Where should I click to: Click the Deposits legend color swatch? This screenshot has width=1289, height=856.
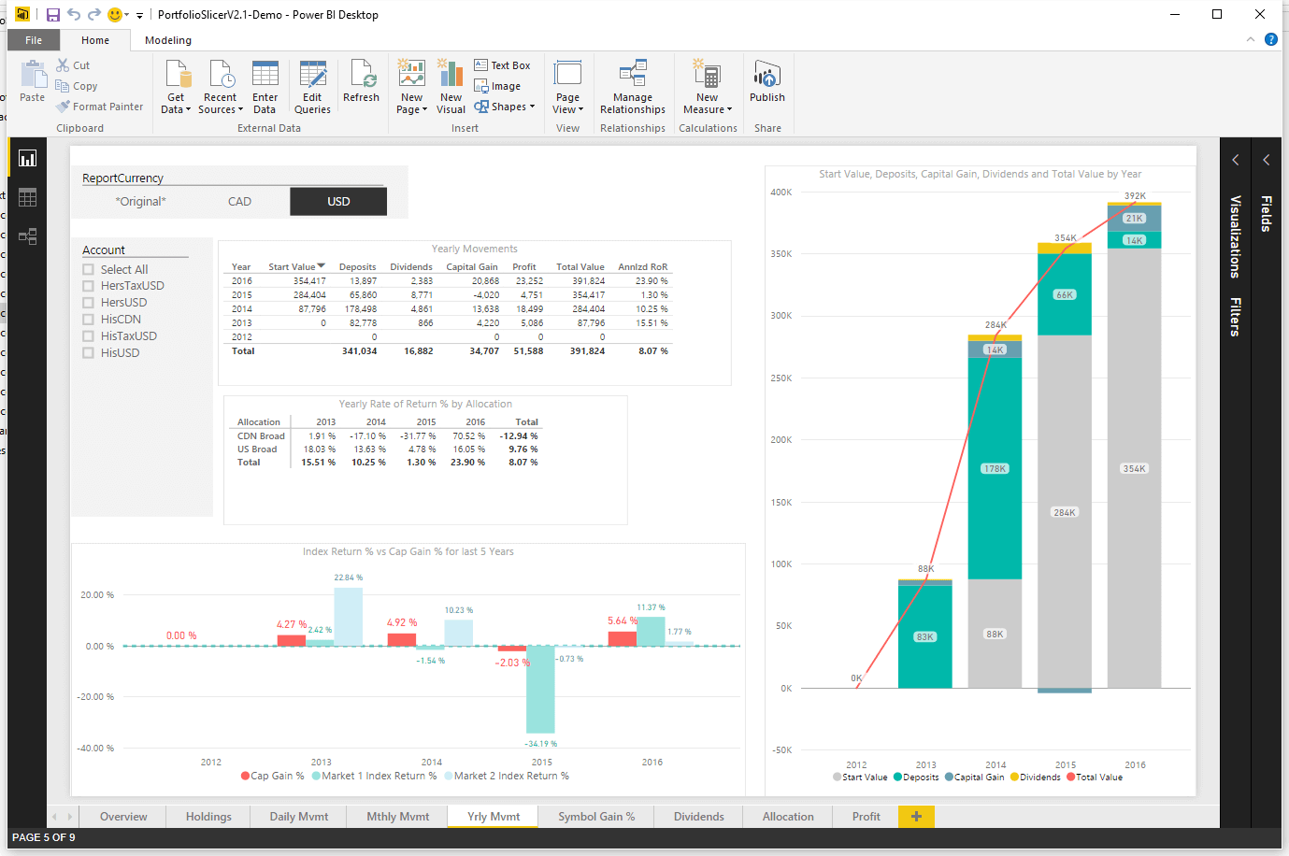click(897, 778)
